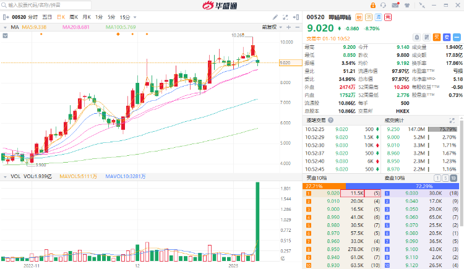Select ask price 9.060 with 65.0K
464x269 pixels.
(x=421, y=217)
